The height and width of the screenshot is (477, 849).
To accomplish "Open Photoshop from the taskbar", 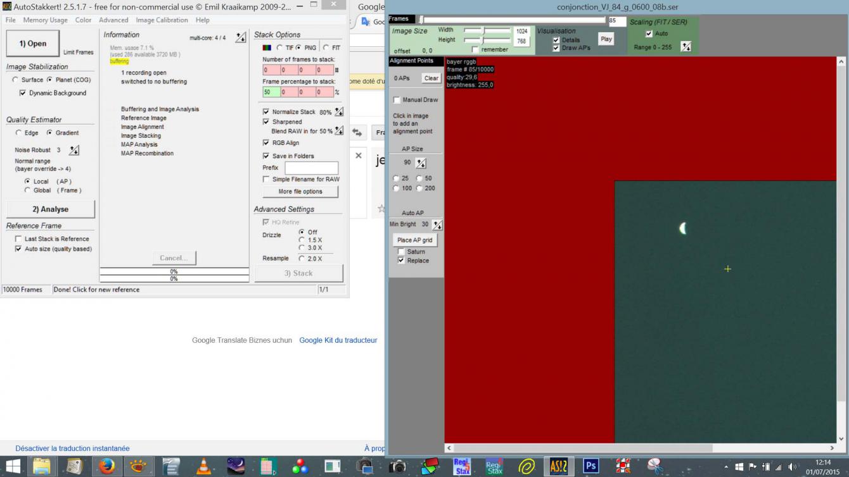I will (x=590, y=467).
